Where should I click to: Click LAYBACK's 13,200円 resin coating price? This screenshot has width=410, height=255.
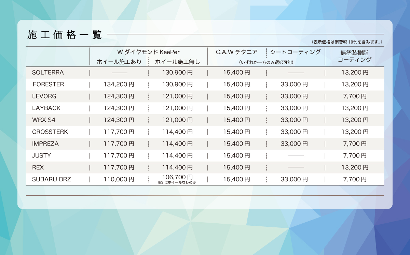355,108
